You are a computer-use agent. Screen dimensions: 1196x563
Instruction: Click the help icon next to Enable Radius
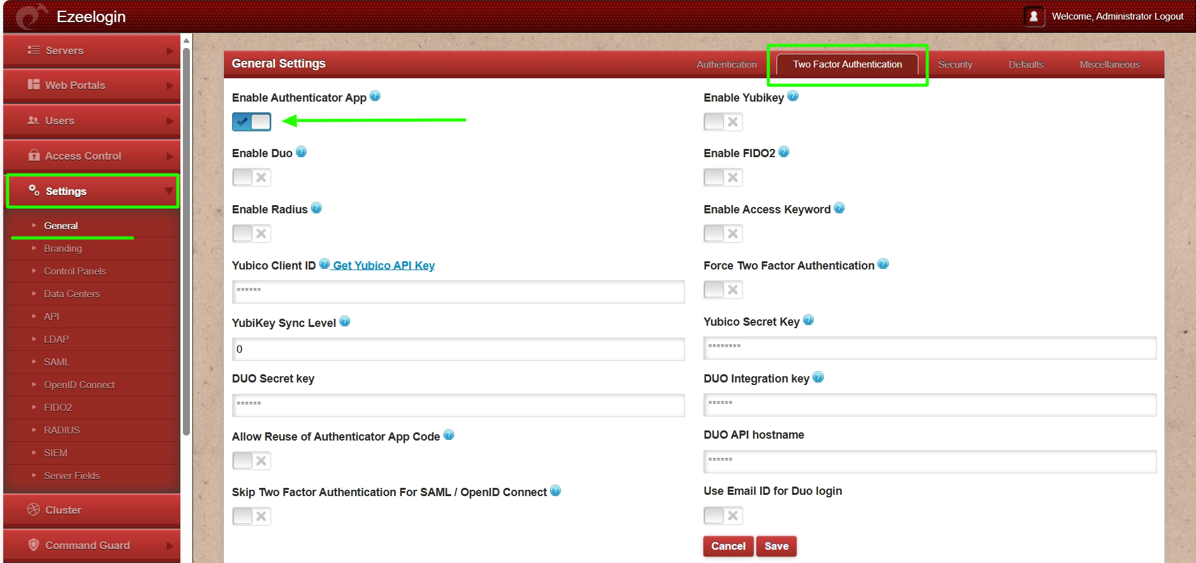[x=317, y=208]
